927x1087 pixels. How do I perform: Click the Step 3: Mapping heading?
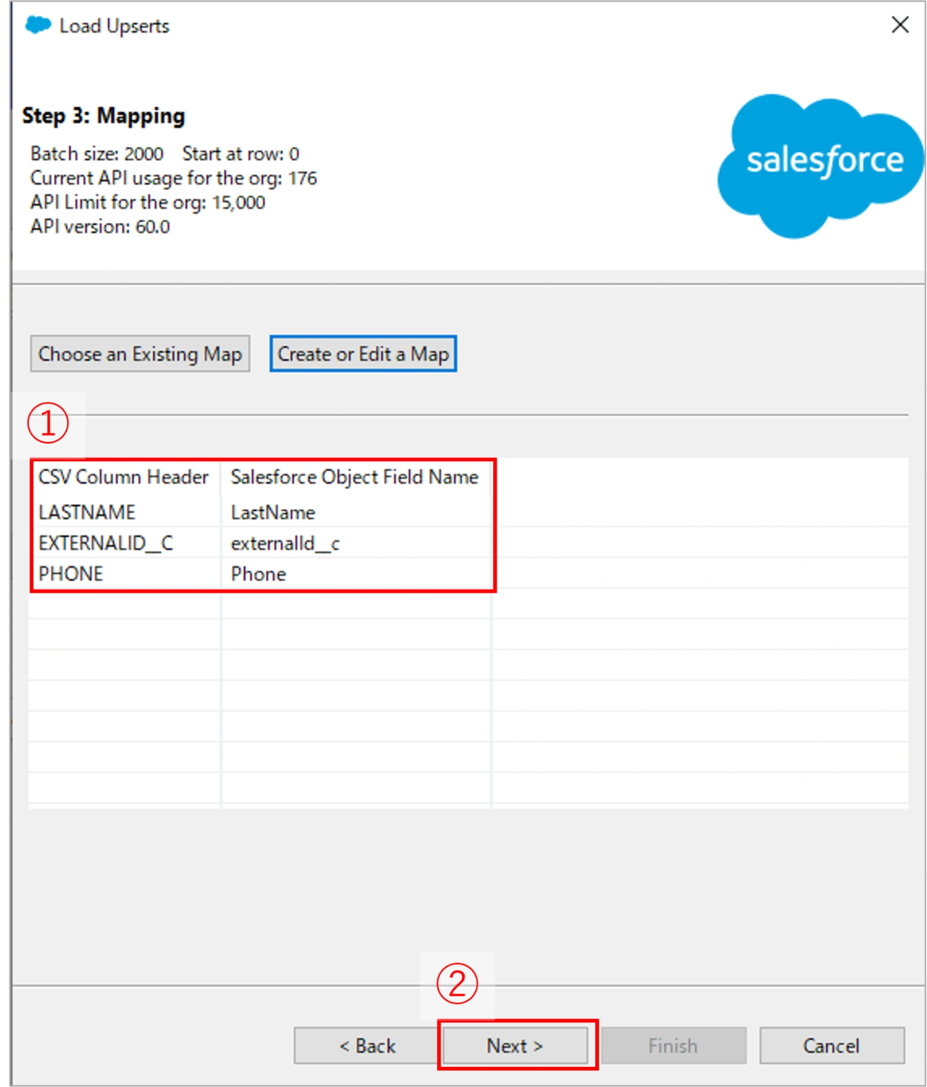pos(103,116)
